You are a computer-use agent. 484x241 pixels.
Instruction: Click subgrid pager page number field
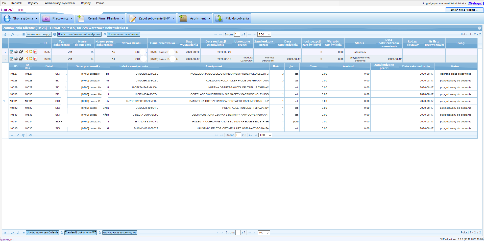point(238,135)
